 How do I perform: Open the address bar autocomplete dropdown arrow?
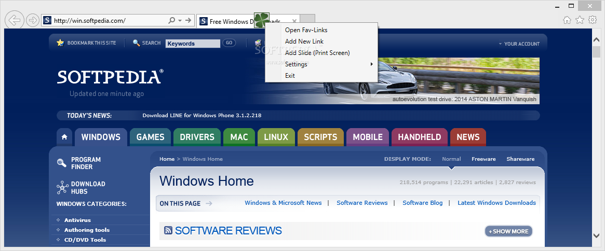[180, 20]
